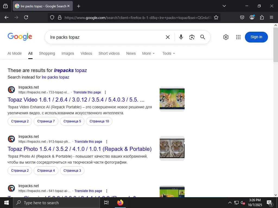Click the taskbar search box
This screenshot has height=208, width=278.
click(56, 203)
